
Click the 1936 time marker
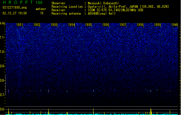(x=106, y=24)
